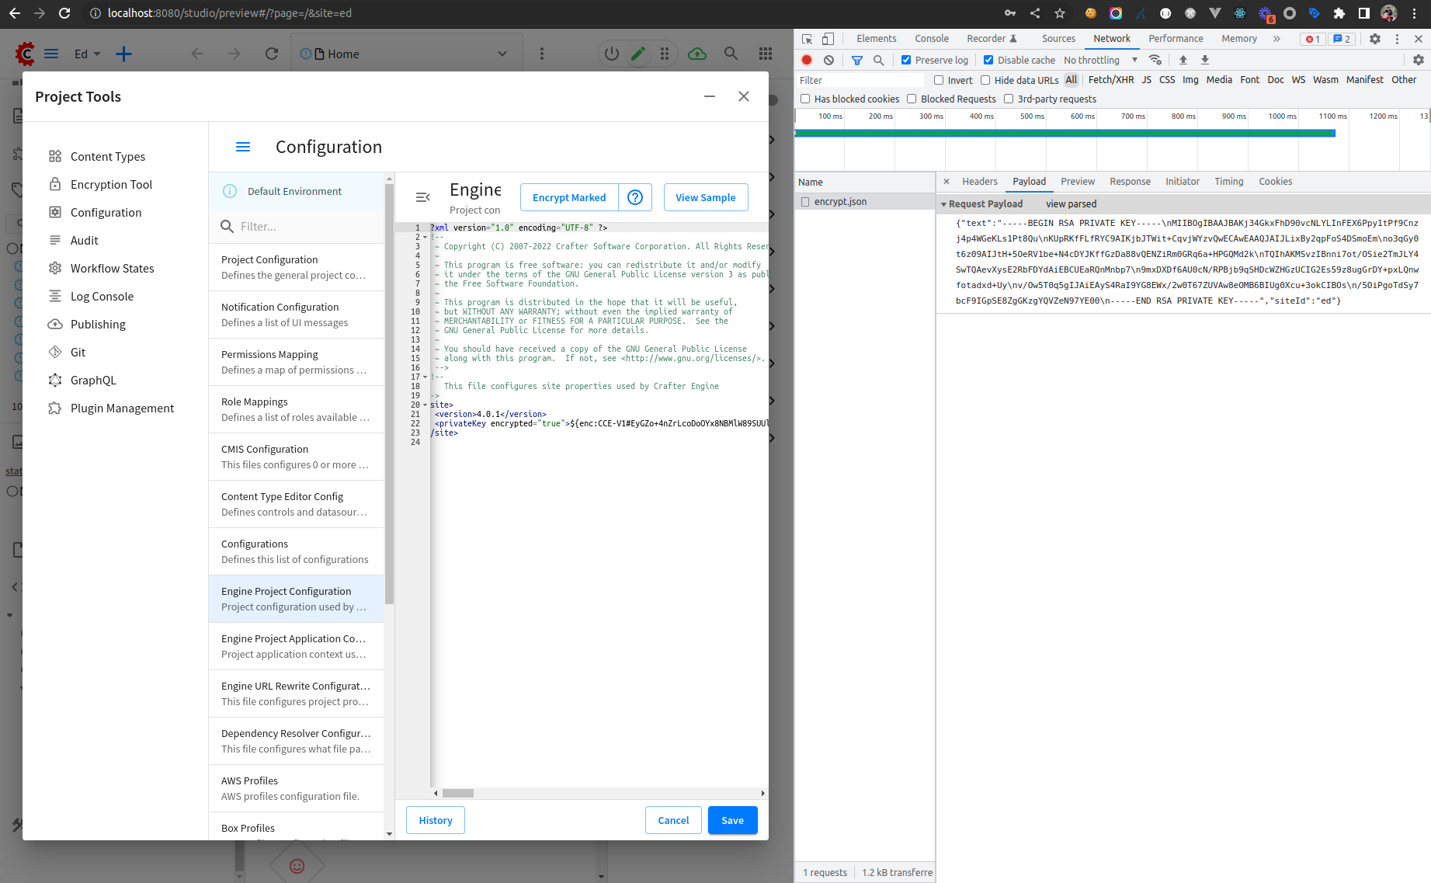Click the network filter funnel icon

857,59
